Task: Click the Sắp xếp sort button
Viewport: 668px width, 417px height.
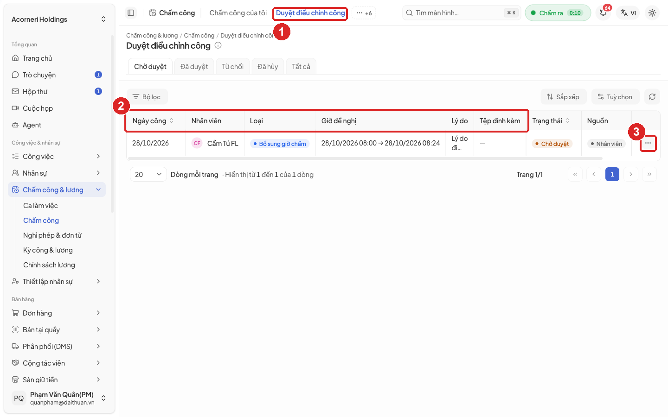Action: 564,97
